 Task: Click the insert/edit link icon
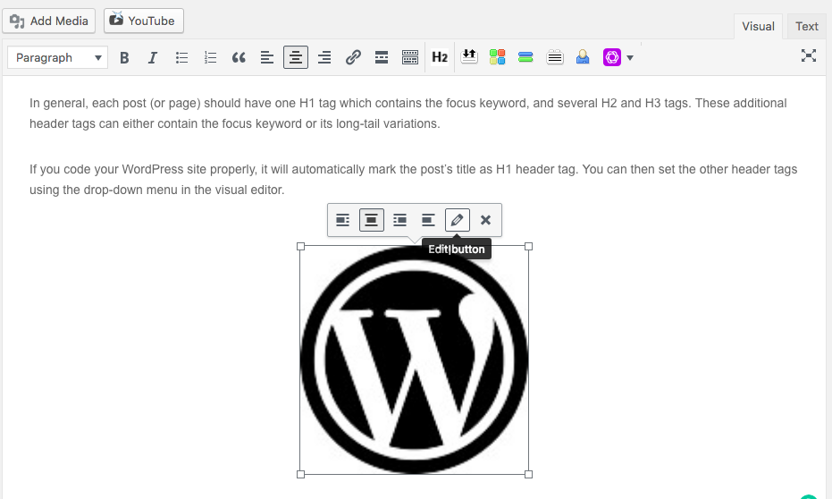pos(353,57)
